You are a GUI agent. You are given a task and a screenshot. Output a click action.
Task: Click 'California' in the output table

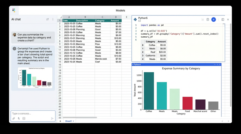click(x=150, y=56)
